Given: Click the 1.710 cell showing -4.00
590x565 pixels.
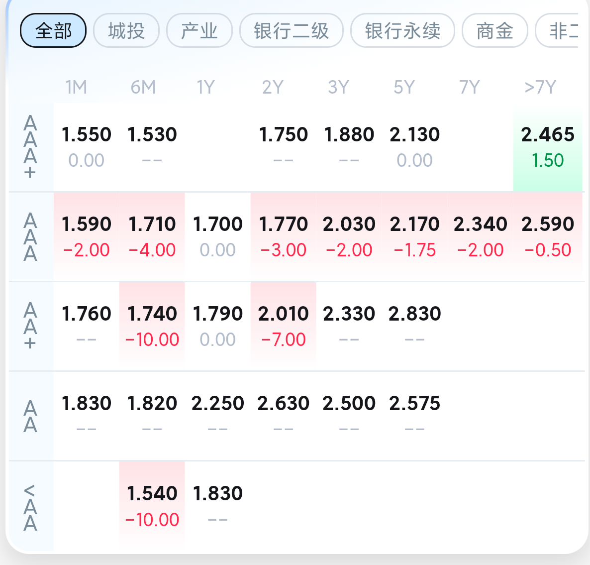Looking at the screenshot, I should point(152,236).
